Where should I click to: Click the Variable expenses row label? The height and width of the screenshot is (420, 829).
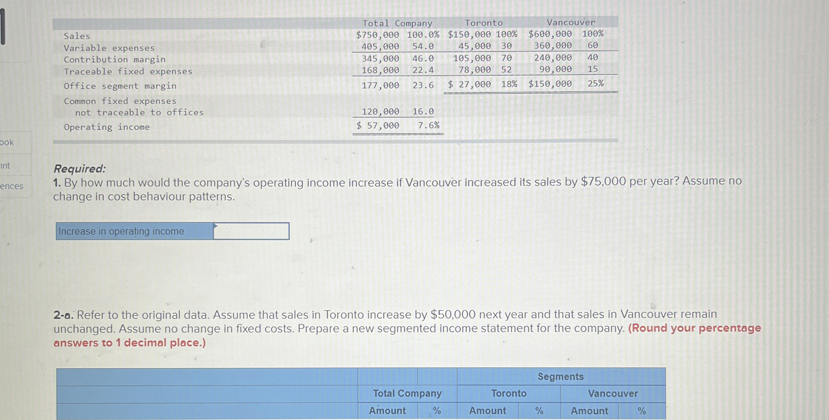click(x=109, y=48)
